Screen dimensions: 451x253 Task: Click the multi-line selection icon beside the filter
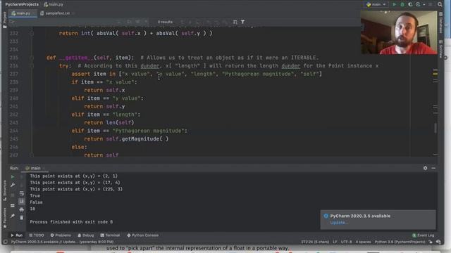(235, 22)
